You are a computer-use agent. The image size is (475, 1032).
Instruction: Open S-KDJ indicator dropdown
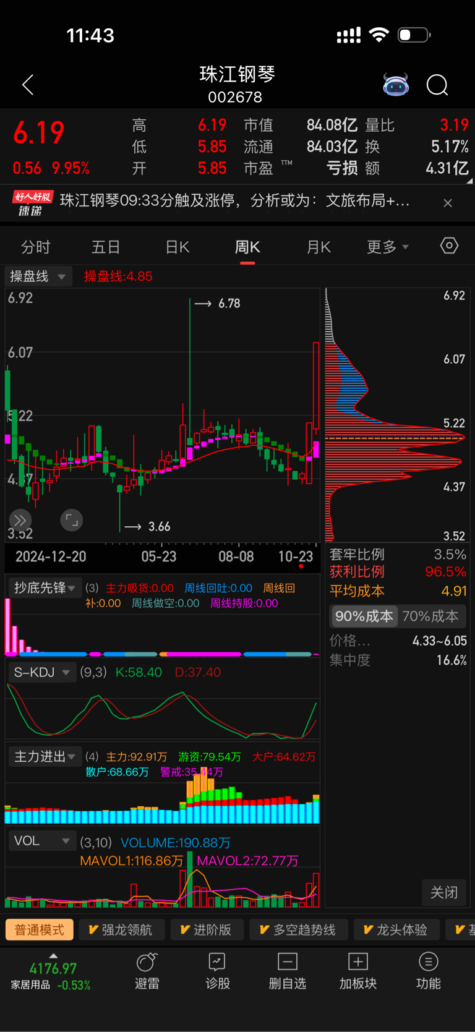(41, 672)
